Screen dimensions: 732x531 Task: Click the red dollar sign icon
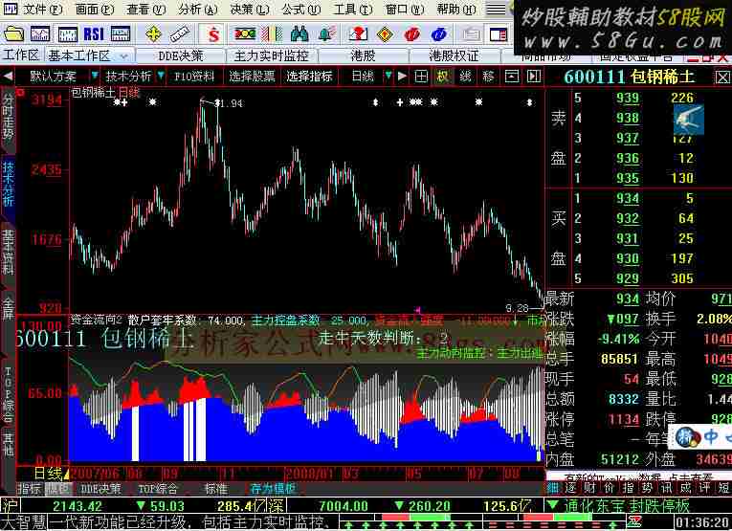click(213, 34)
